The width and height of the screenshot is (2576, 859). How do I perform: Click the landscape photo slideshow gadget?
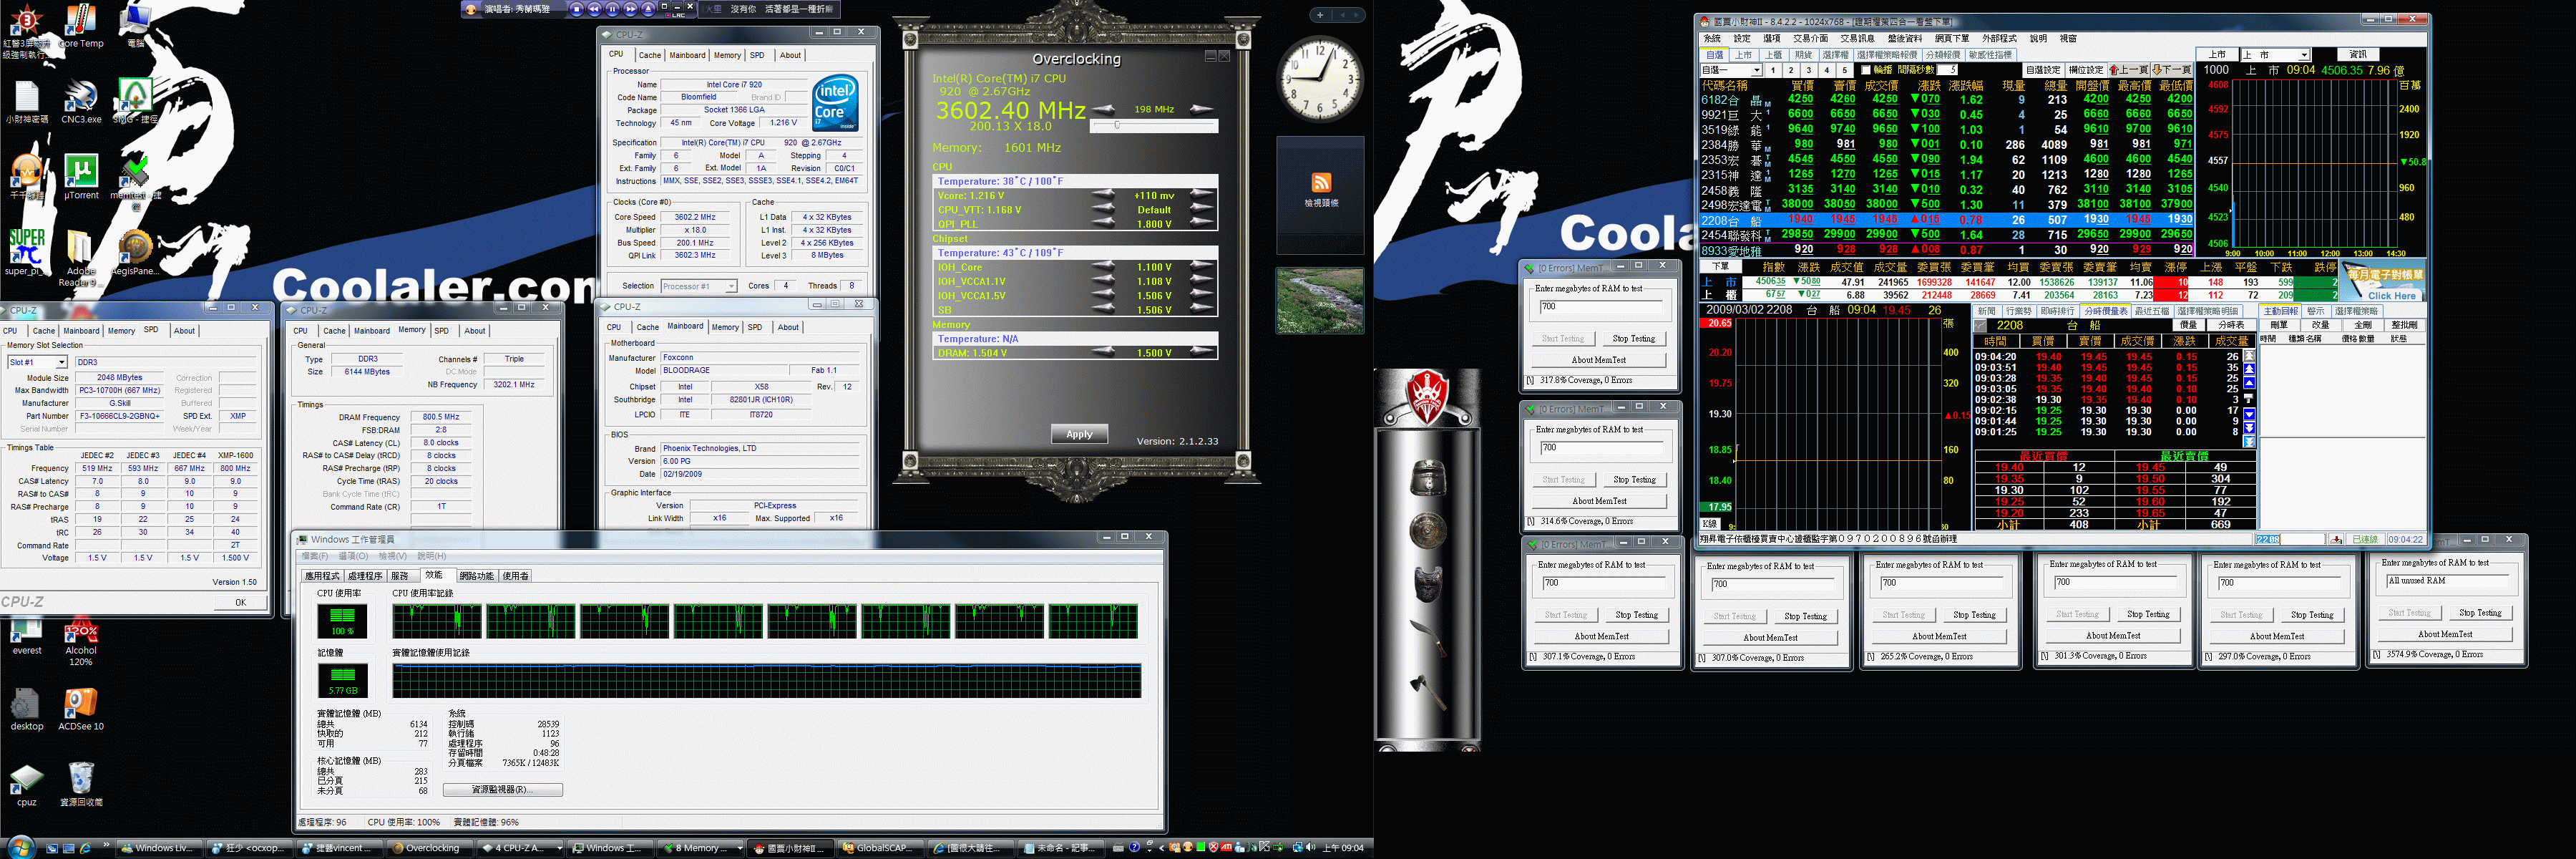point(1320,300)
